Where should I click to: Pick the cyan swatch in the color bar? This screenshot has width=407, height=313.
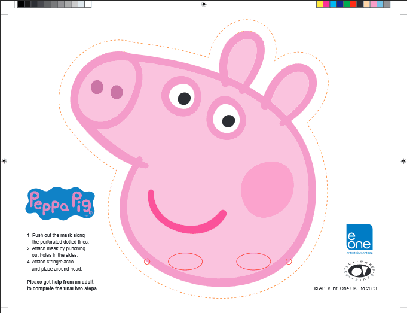pos(333,4)
